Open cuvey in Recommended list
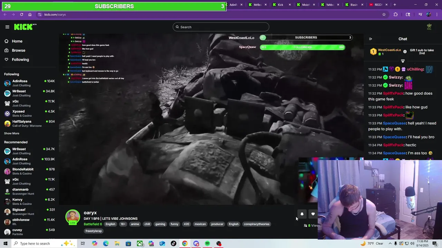This screenshot has height=248, width=442. pyautogui.click(x=29, y=232)
